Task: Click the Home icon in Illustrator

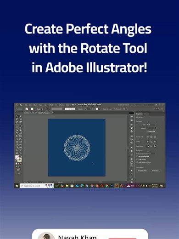Action: click(x=21, y=105)
